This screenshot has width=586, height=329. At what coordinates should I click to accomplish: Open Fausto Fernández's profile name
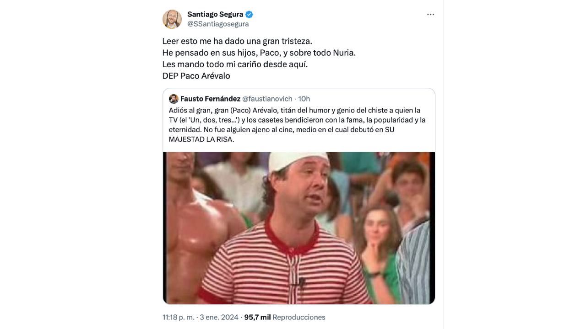[x=210, y=99]
